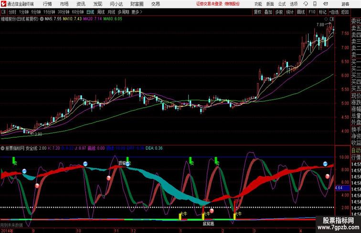Click the 3.90 low price label
This screenshot has height=233, width=361.
click(38, 134)
